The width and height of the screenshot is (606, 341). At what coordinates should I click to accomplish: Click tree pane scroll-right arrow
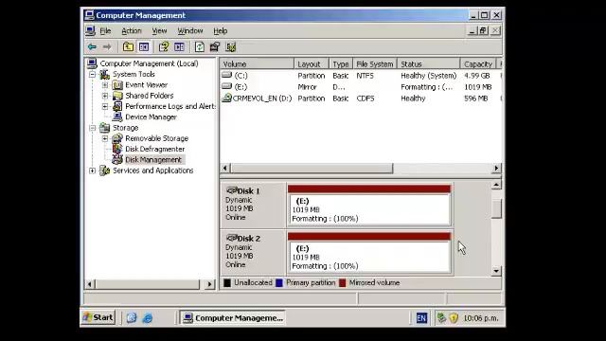(x=210, y=284)
